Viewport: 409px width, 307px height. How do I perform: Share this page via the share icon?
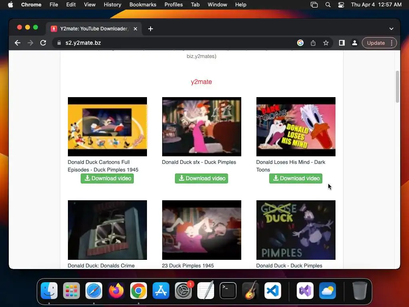pos(313,43)
